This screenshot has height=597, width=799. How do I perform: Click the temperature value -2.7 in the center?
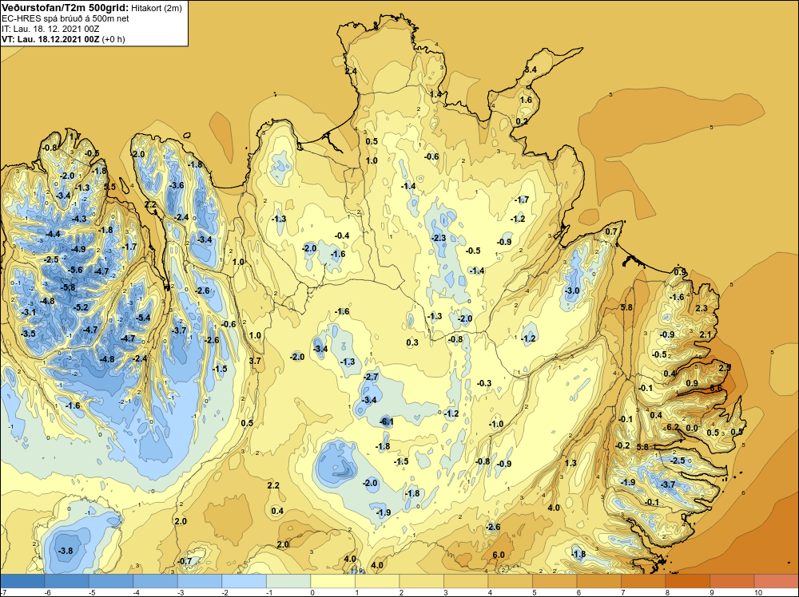pos(372,377)
